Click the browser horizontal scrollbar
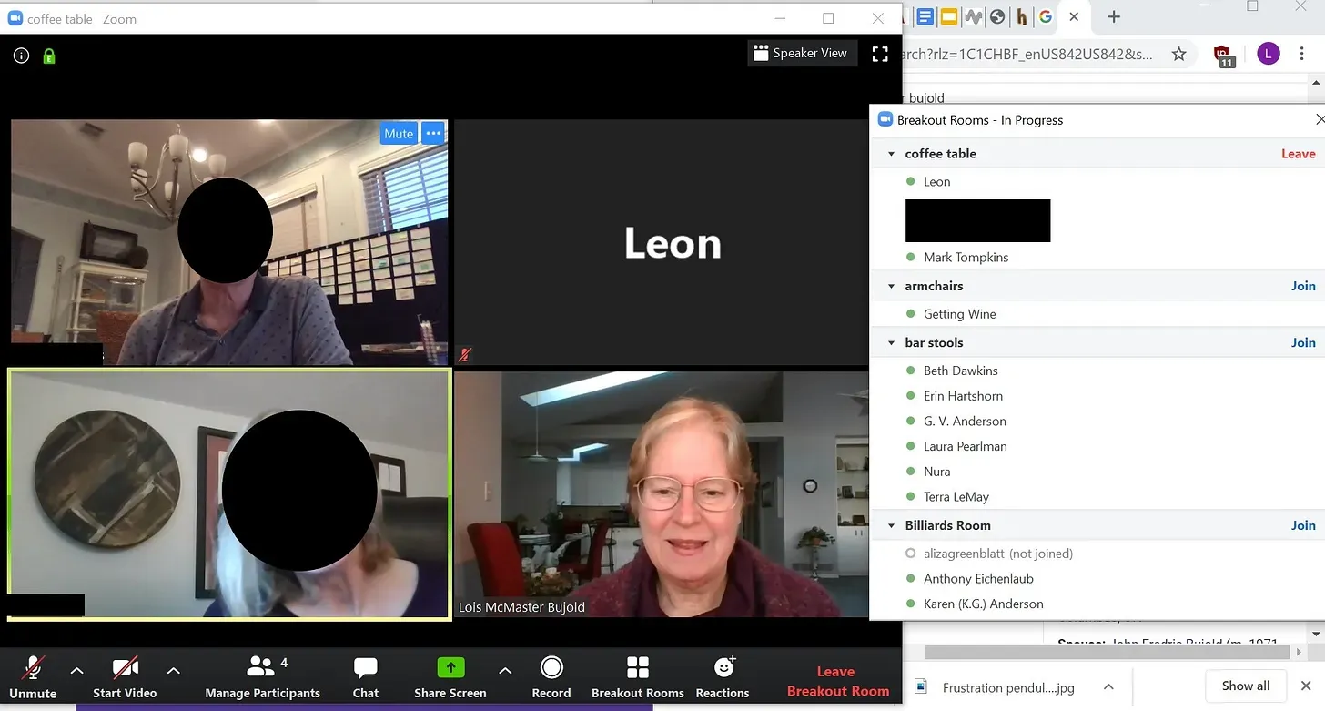The height and width of the screenshot is (711, 1325). pyautogui.click(x=1107, y=652)
